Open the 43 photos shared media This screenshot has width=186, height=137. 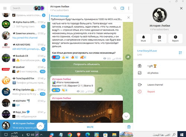160,73
